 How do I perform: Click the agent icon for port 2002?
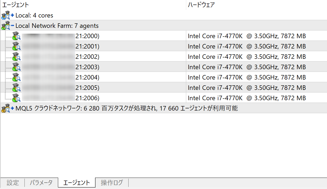[x=16, y=57]
